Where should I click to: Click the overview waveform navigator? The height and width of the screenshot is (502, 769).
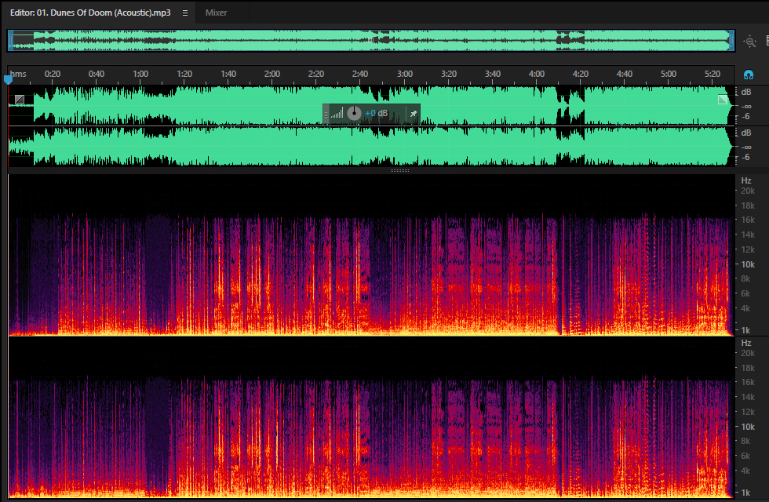(371, 41)
